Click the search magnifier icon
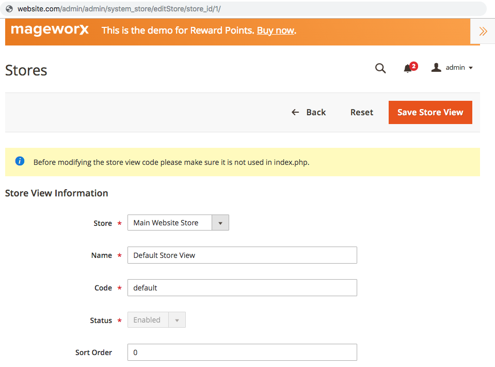 pos(380,68)
